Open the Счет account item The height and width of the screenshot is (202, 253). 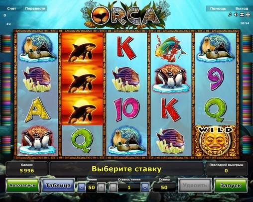click(11, 8)
